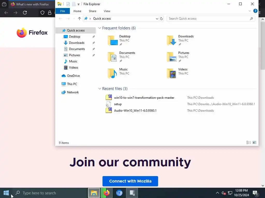The width and height of the screenshot is (265, 198).
Task: Click the pin icon beside Documents in sidebar
Action: point(93,49)
